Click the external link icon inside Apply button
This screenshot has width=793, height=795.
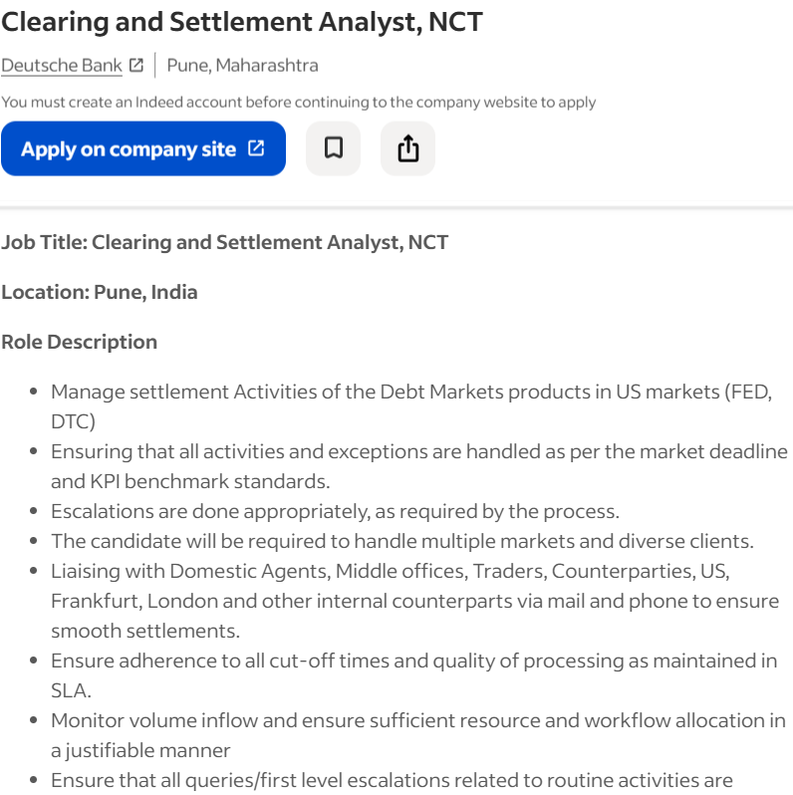pyautogui.click(x=256, y=148)
